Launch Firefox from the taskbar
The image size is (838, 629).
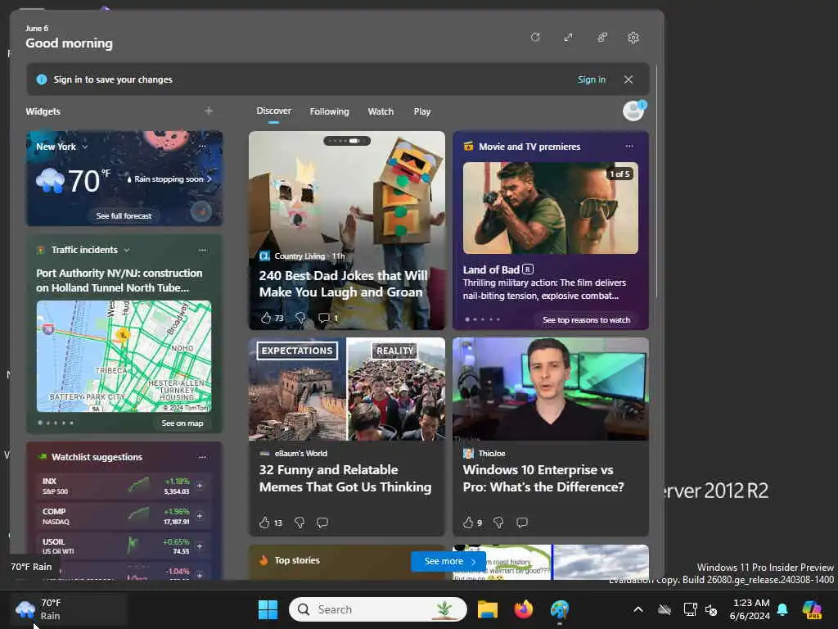click(x=524, y=609)
